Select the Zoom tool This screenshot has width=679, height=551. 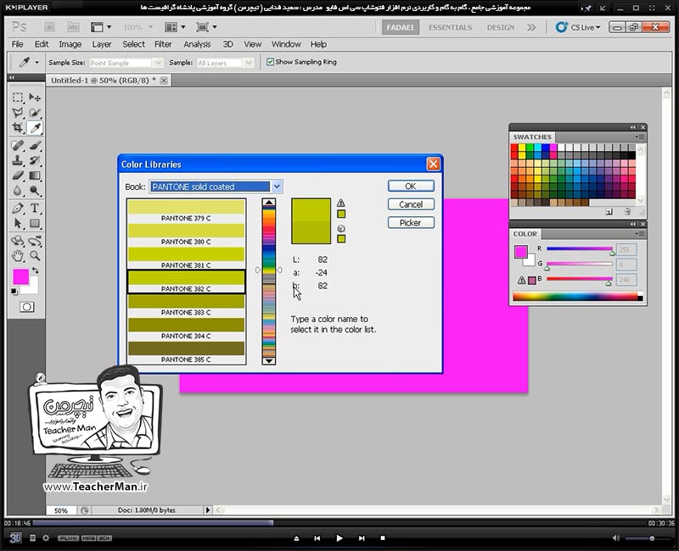pos(35,256)
